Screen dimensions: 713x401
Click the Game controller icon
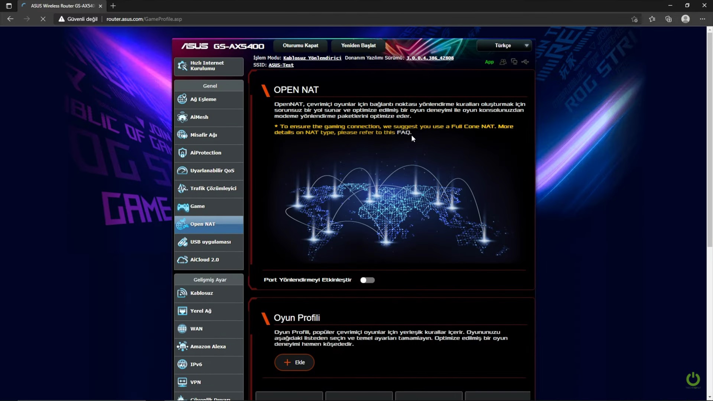[x=182, y=206]
